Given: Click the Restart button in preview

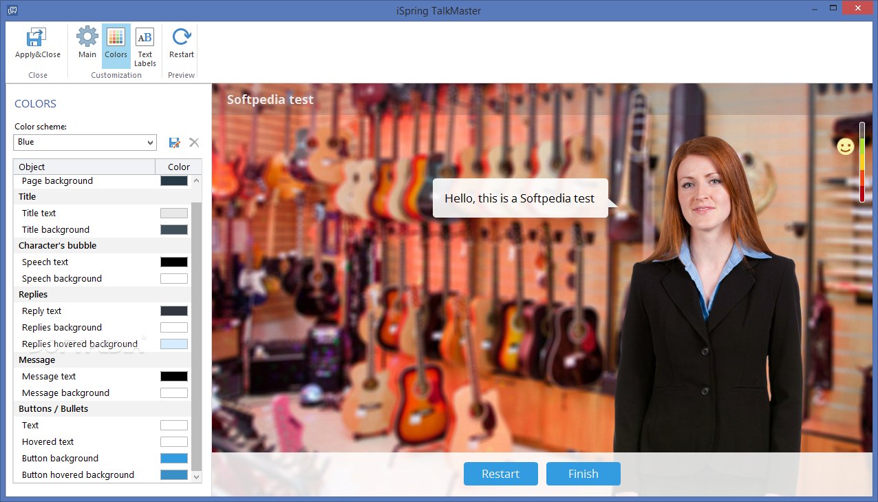Looking at the screenshot, I should [501, 474].
